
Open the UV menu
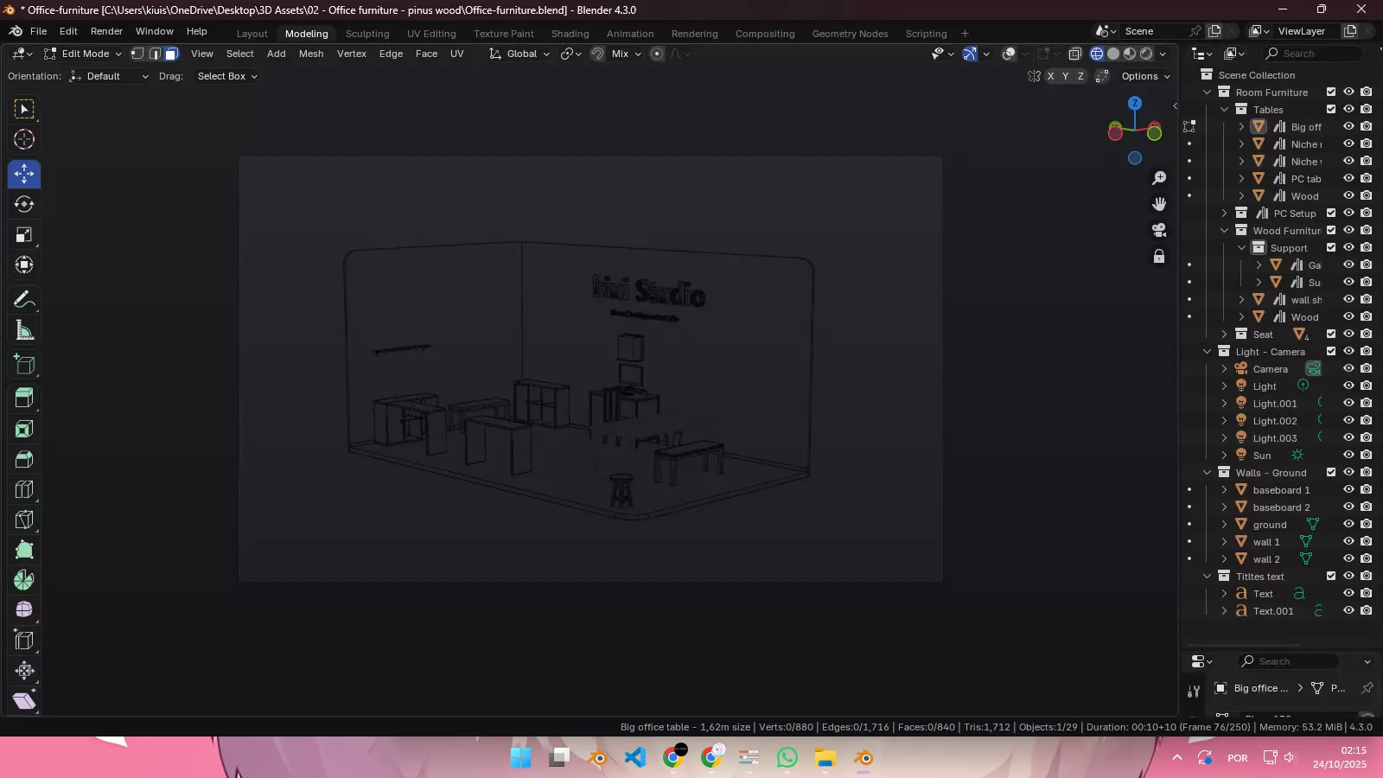457,54
